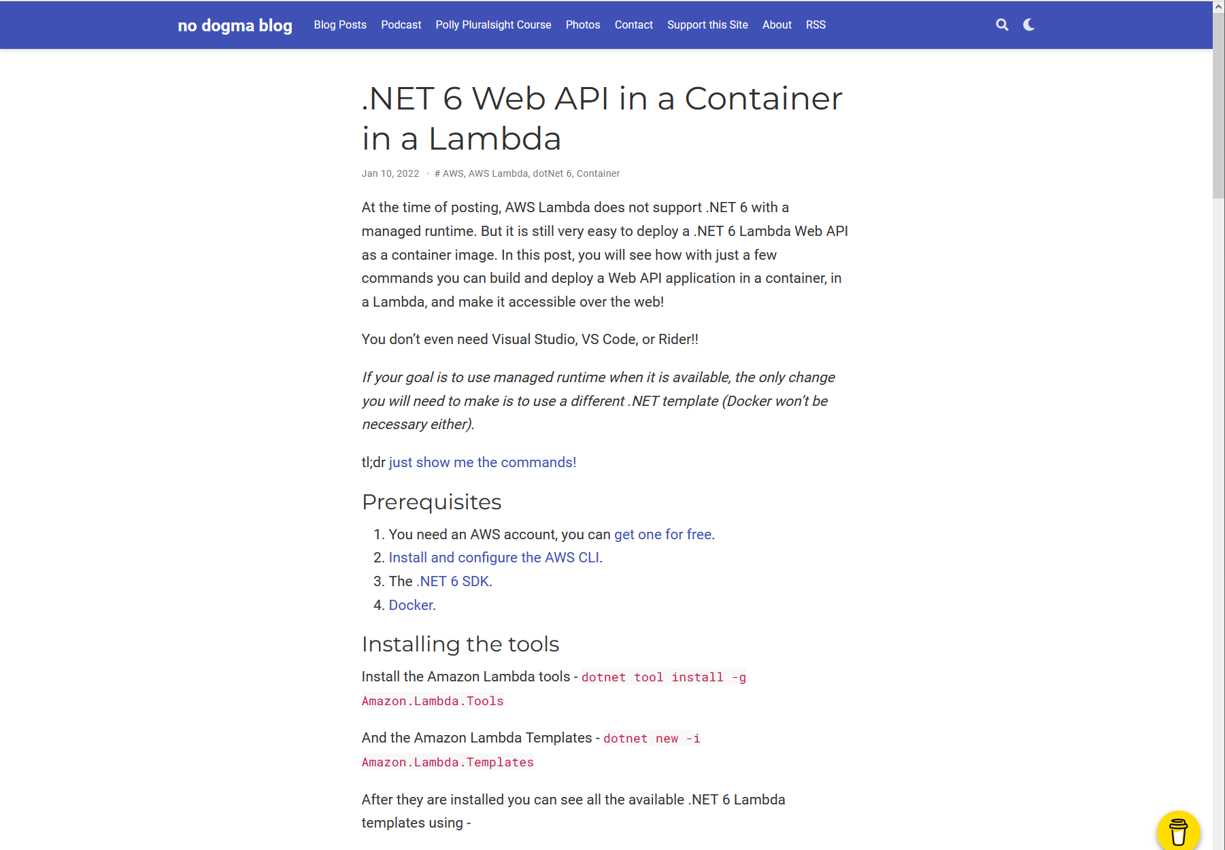Open the Contact navigation link

[634, 25]
